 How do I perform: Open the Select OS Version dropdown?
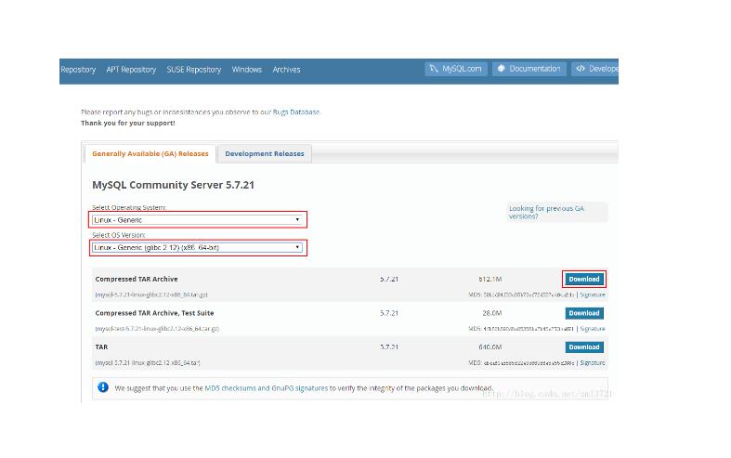pos(197,247)
